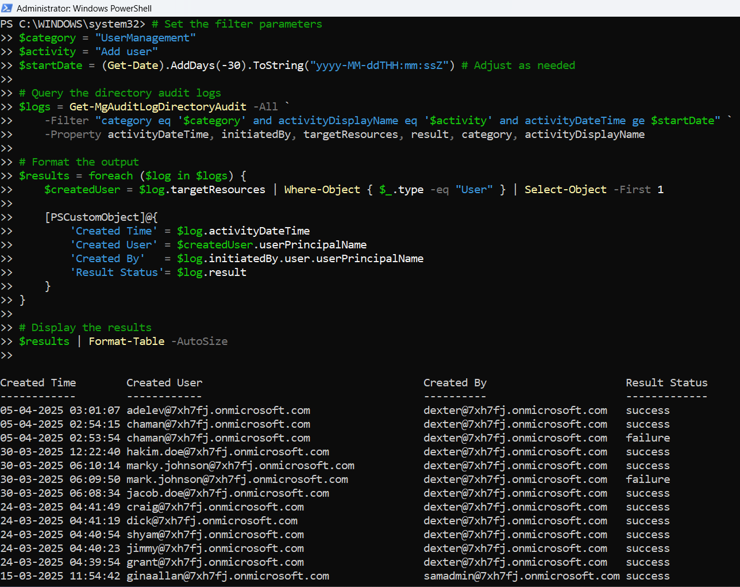The image size is (740, 587).
Task: Click the 'PS C:\WINDOWS\system32>' prompt
Action: tap(73, 24)
